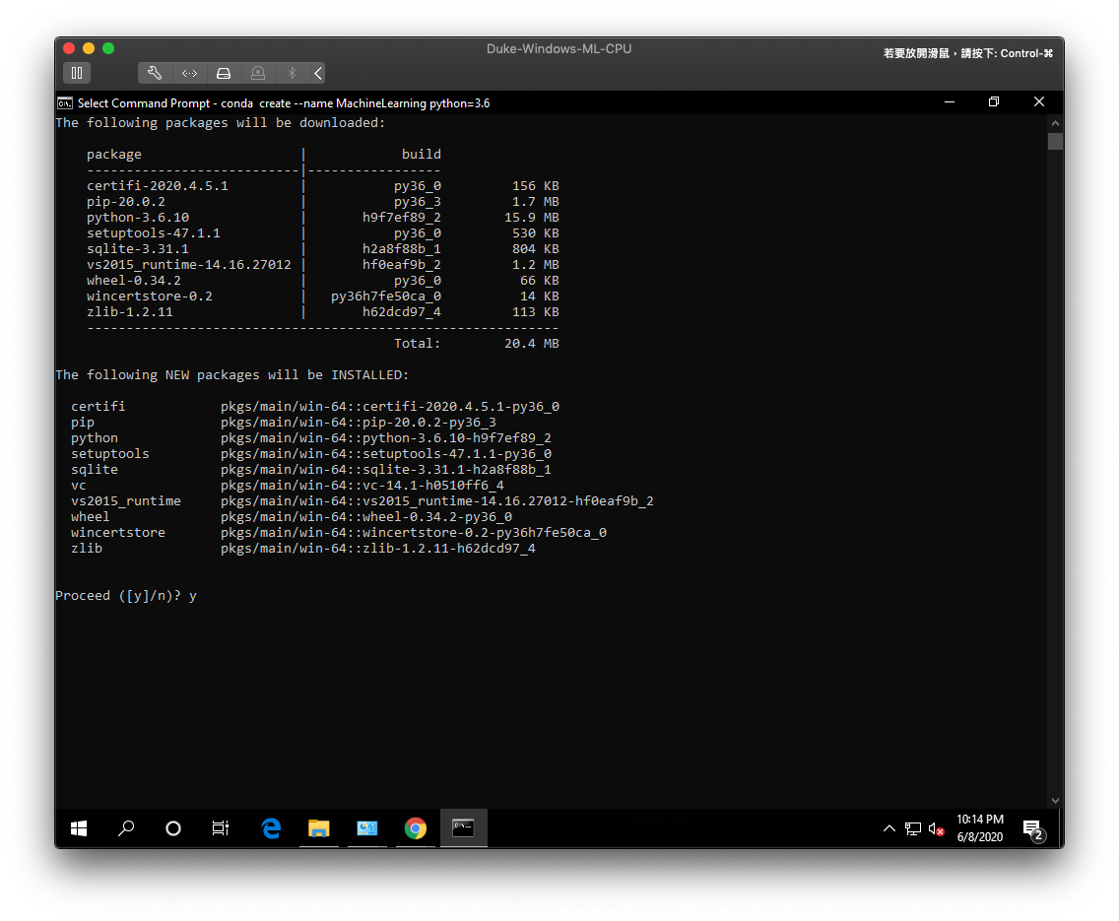Click the hard disk icon in VM toolbar
1119x921 pixels.
pos(224,73)
